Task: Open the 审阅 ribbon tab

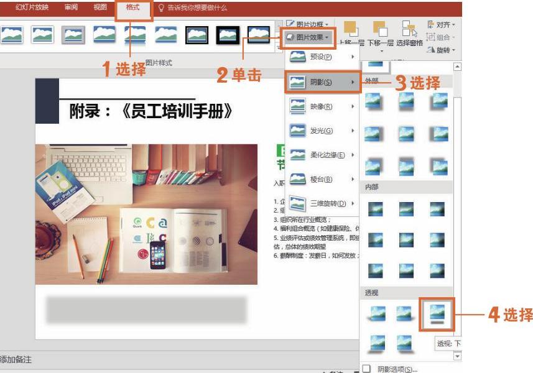Action: point(71,7)
